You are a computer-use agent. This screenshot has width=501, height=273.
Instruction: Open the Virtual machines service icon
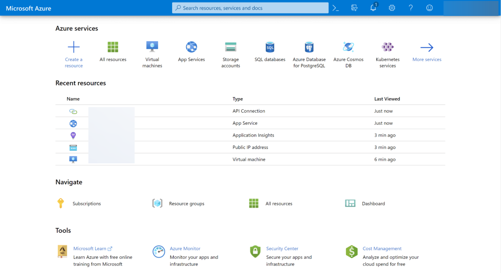click(152, 47)
